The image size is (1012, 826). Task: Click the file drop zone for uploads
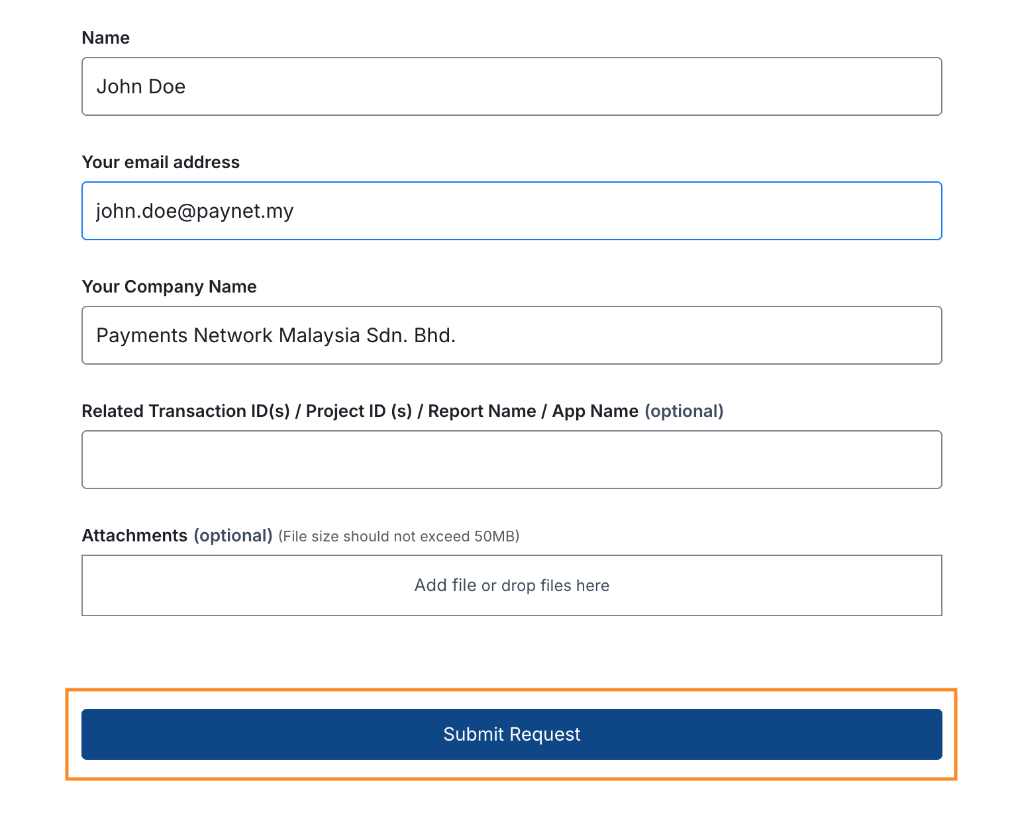coord(511,585)
